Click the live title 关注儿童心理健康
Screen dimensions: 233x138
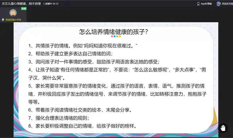[x=21, y=4]
